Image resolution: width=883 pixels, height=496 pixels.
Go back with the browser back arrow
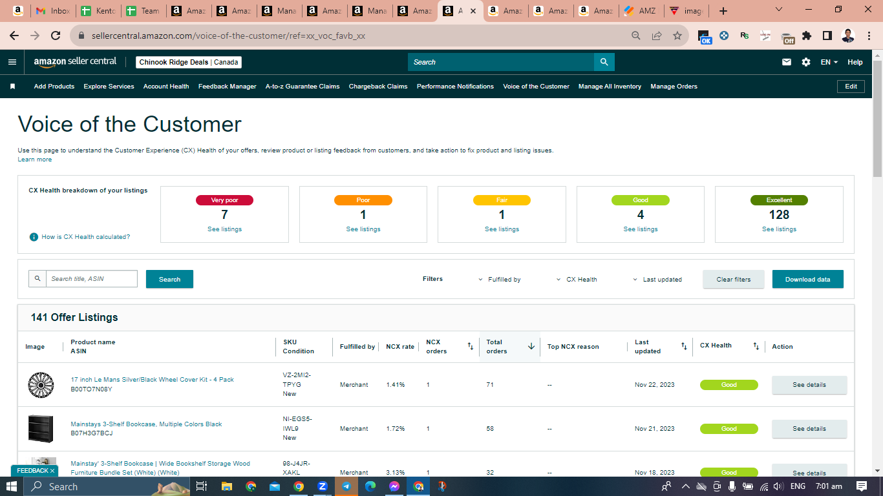tap(14, 36)
